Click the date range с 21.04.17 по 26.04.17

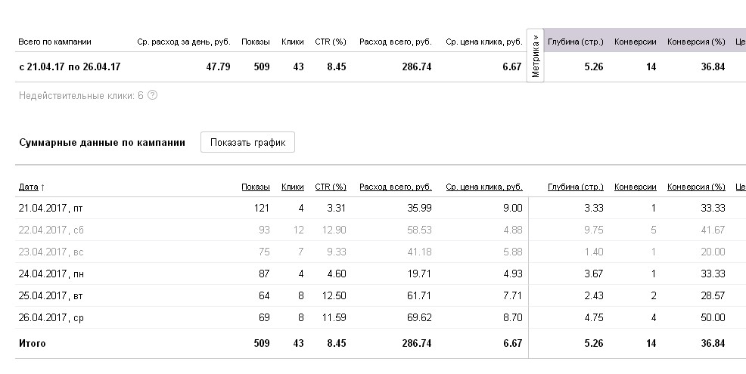[70, 66]
